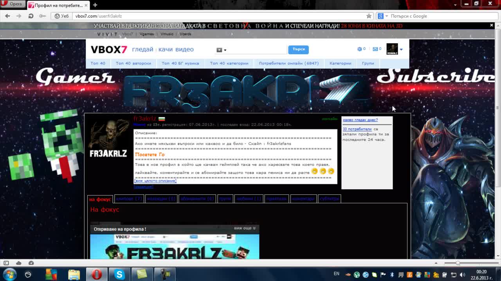The image size is (501, 281).
Task: Select the 'колекции (0)' tab
Action: click(x=161, y=199)
